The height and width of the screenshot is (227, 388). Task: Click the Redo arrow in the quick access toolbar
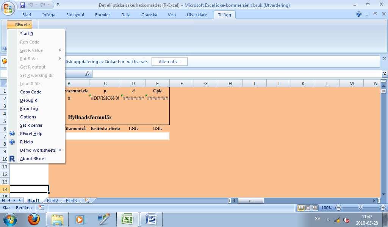tap(42, 5)
